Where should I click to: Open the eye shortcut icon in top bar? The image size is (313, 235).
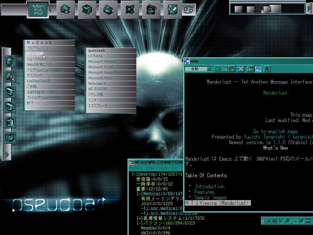tap(151, 9)
